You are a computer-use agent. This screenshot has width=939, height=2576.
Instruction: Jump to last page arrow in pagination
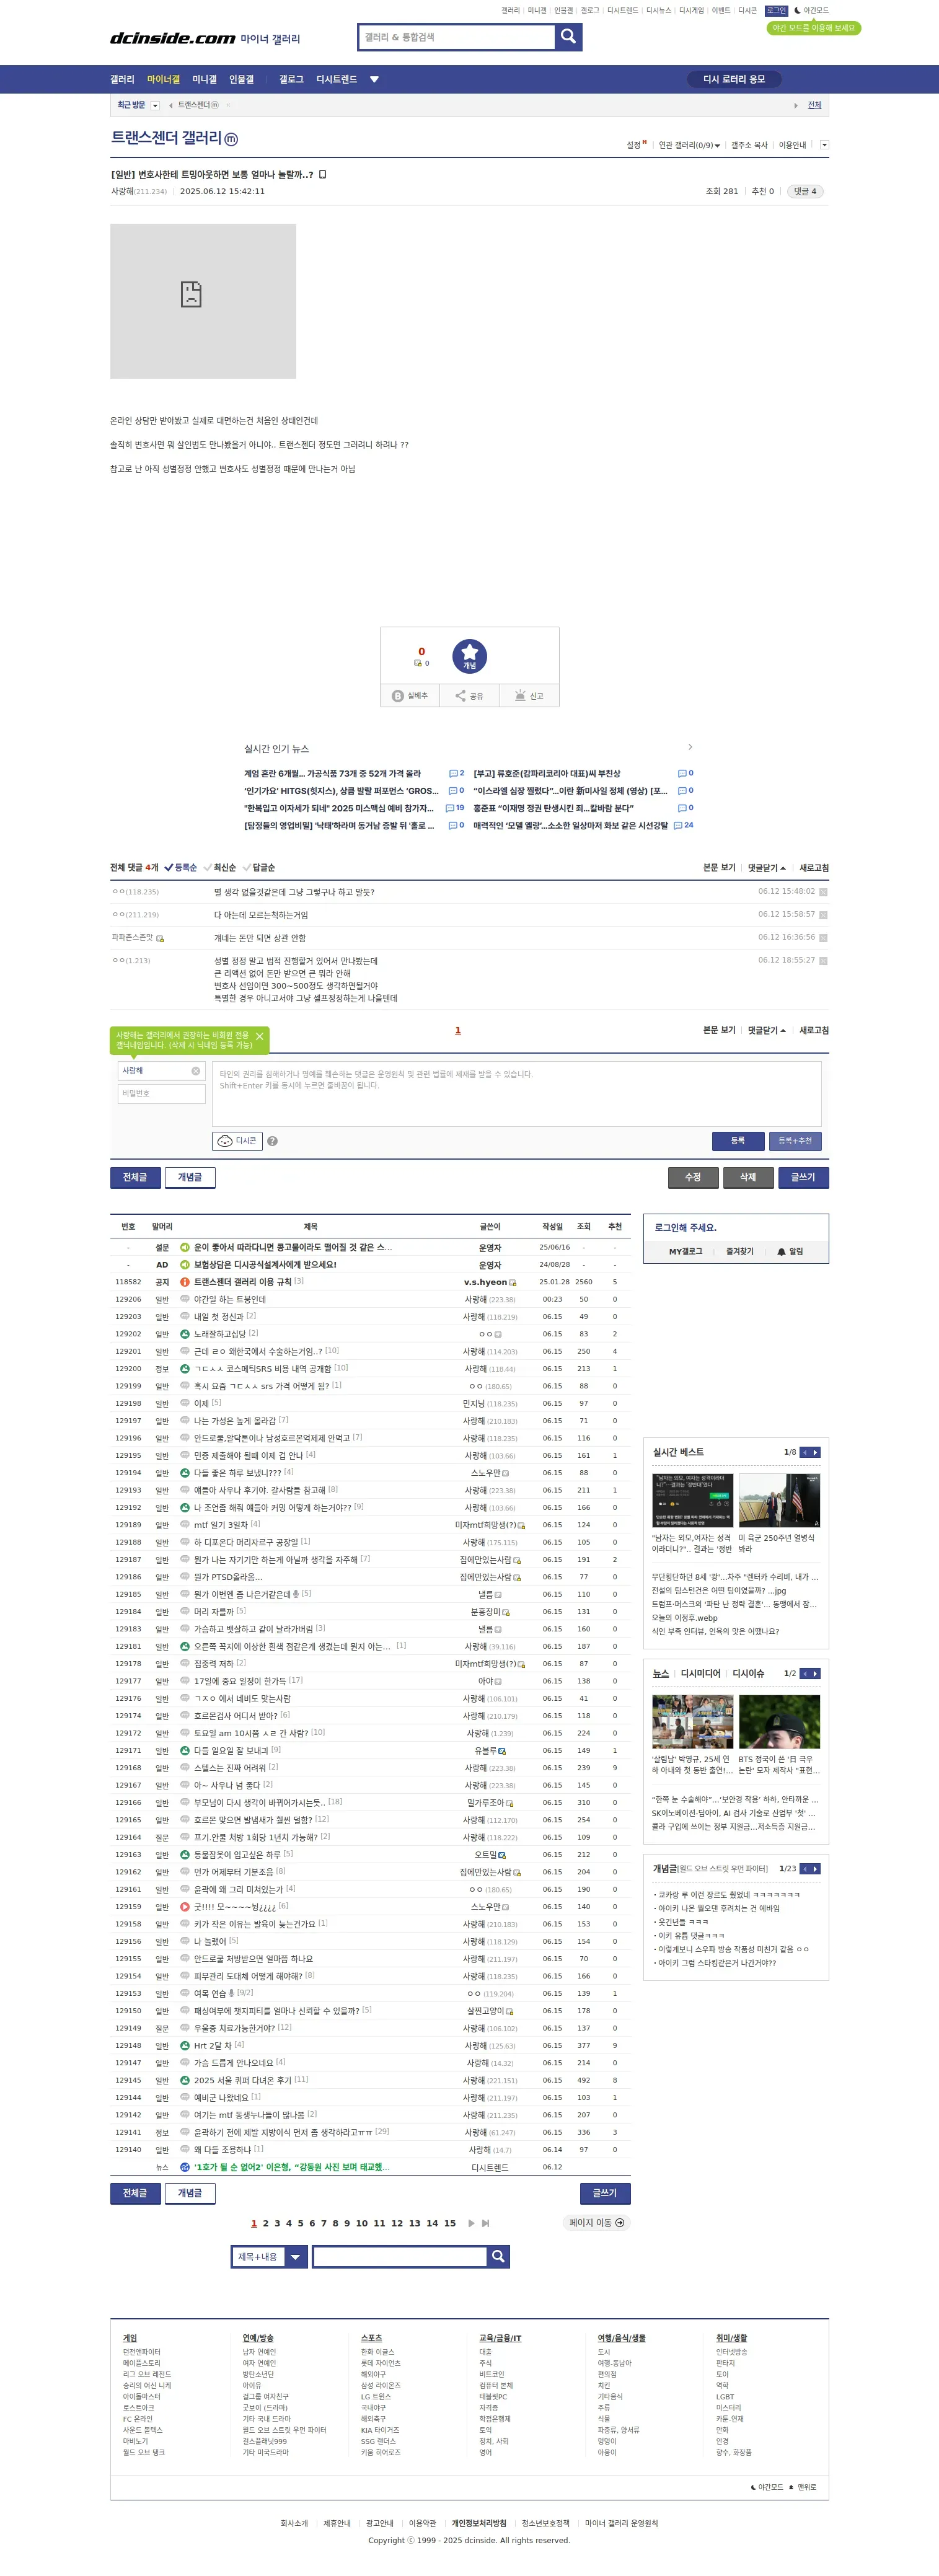pos(486,2223)
